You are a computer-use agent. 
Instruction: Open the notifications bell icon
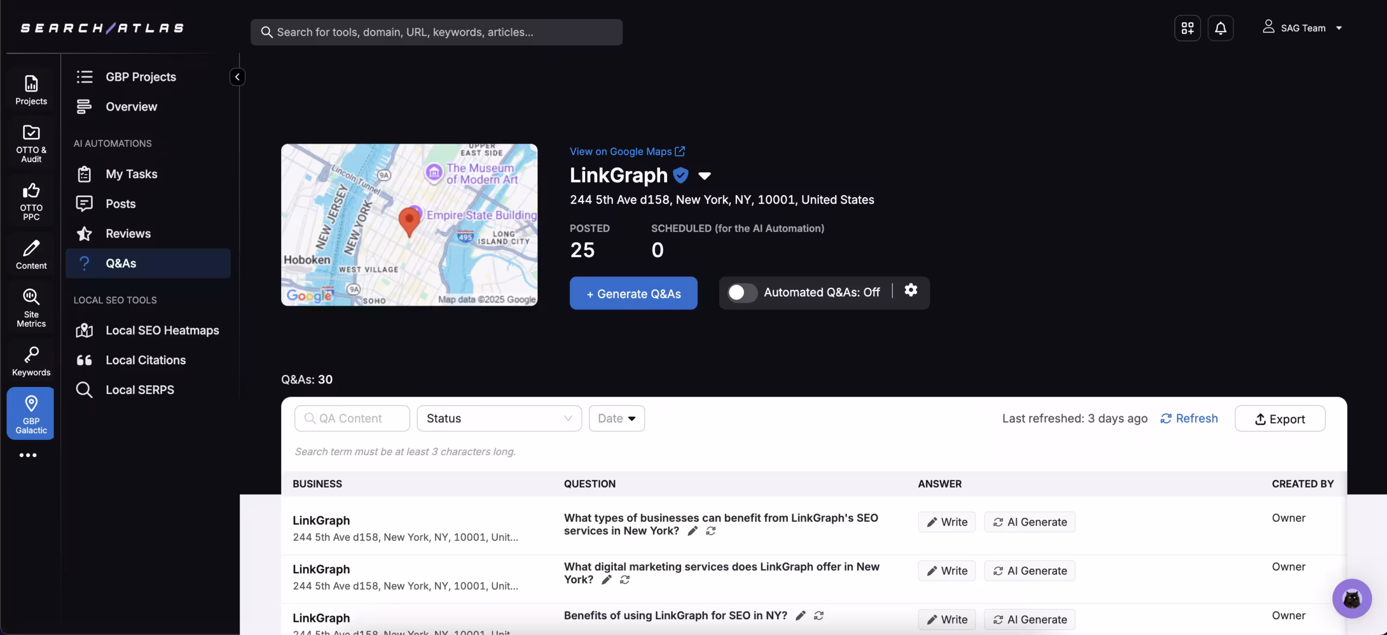click(x=1220, y=28)
